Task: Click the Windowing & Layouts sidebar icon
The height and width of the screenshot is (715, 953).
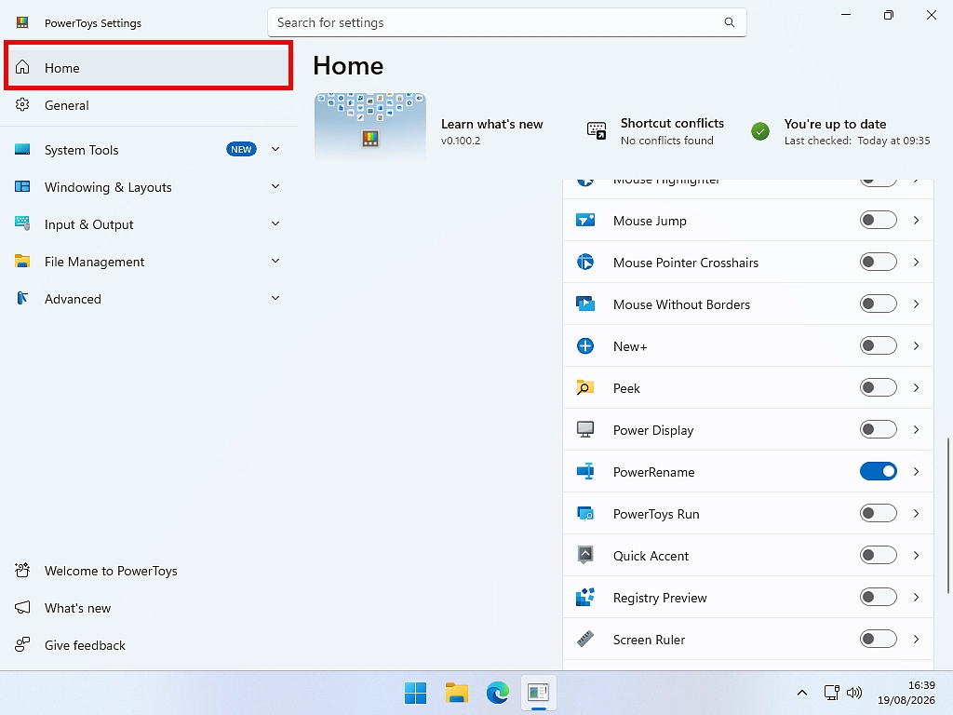Action: (22, 186)
